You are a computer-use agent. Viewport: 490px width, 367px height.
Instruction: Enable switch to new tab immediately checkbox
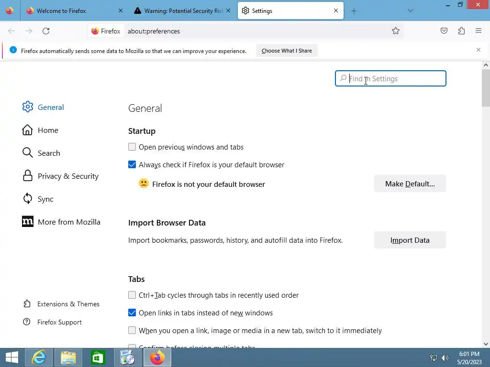(x=132, y=330)
